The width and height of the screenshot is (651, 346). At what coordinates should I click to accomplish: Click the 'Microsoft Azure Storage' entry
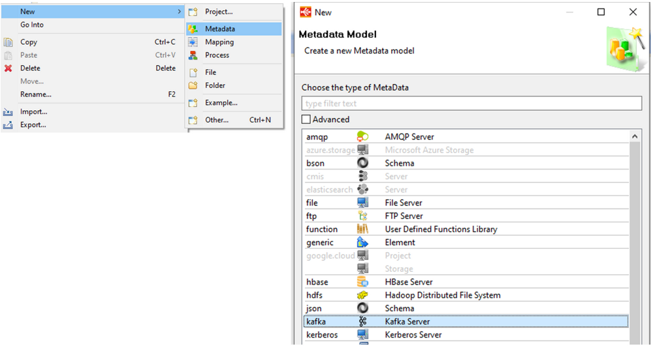coord(429,150)
